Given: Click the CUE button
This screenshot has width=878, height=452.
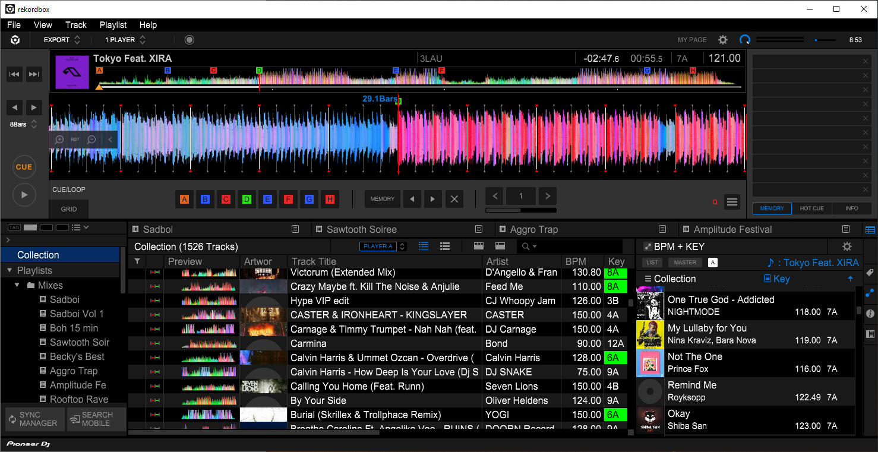Looking at the screenshot, I should [x=24, y=167].
